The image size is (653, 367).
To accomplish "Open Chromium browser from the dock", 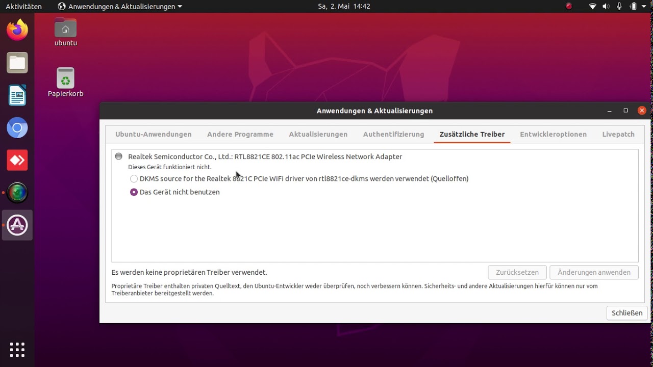I will click(x=17, y=128).
